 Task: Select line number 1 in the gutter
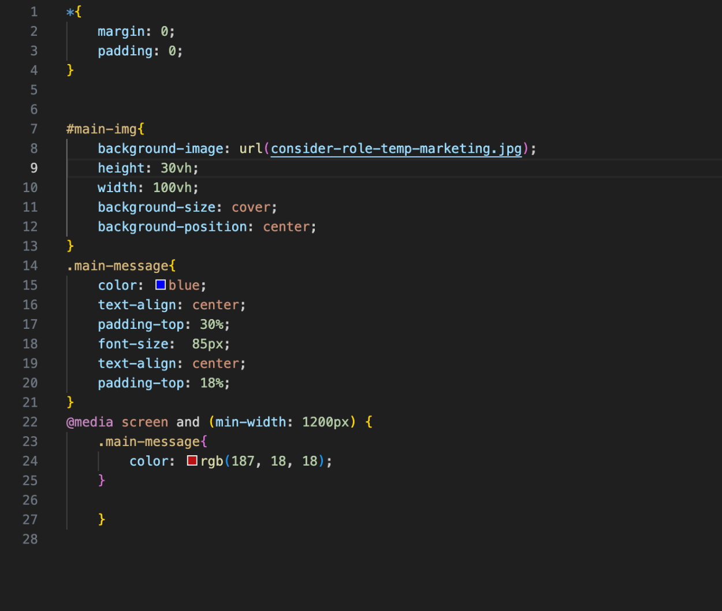click(34, 12)
